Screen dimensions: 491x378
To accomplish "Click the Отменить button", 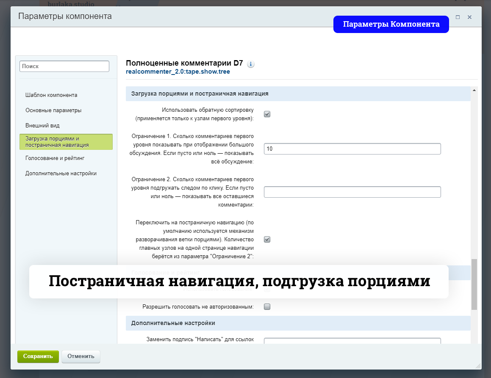I will pyautogui.click(x=81, y=356).
